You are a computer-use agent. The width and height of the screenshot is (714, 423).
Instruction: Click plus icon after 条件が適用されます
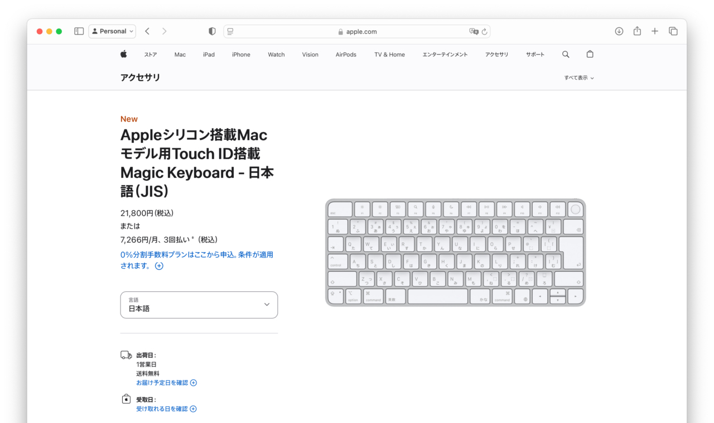click(159, 266)
